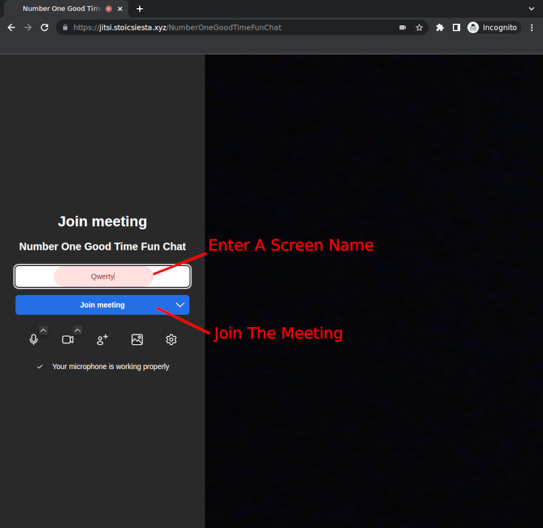Reload the page with browser refresh icon
Viewport: 543px width, 528px height.
tap(45, 28)
